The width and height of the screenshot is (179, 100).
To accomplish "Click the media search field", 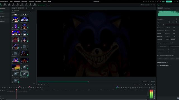I will click(23, 11).
